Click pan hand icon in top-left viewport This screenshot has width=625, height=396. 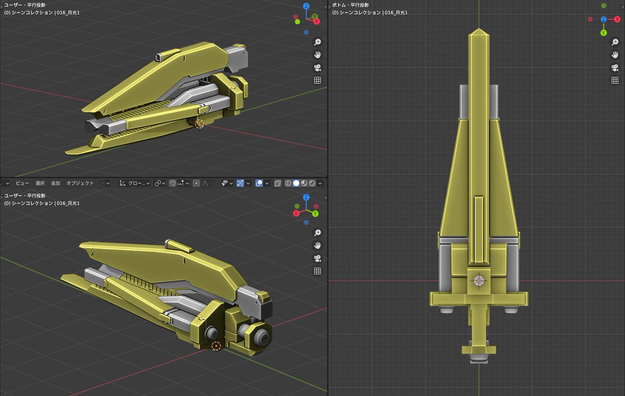(x=317, y=55)
